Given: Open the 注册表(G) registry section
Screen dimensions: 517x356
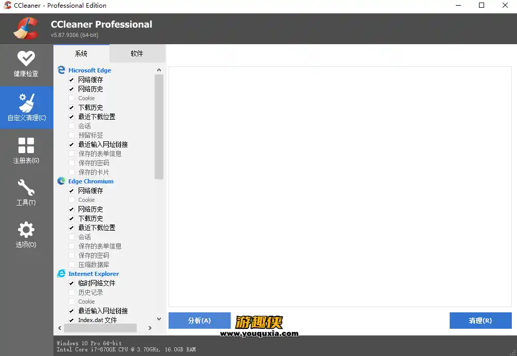Looking at the screenshot, I should (x=26, y=151).
